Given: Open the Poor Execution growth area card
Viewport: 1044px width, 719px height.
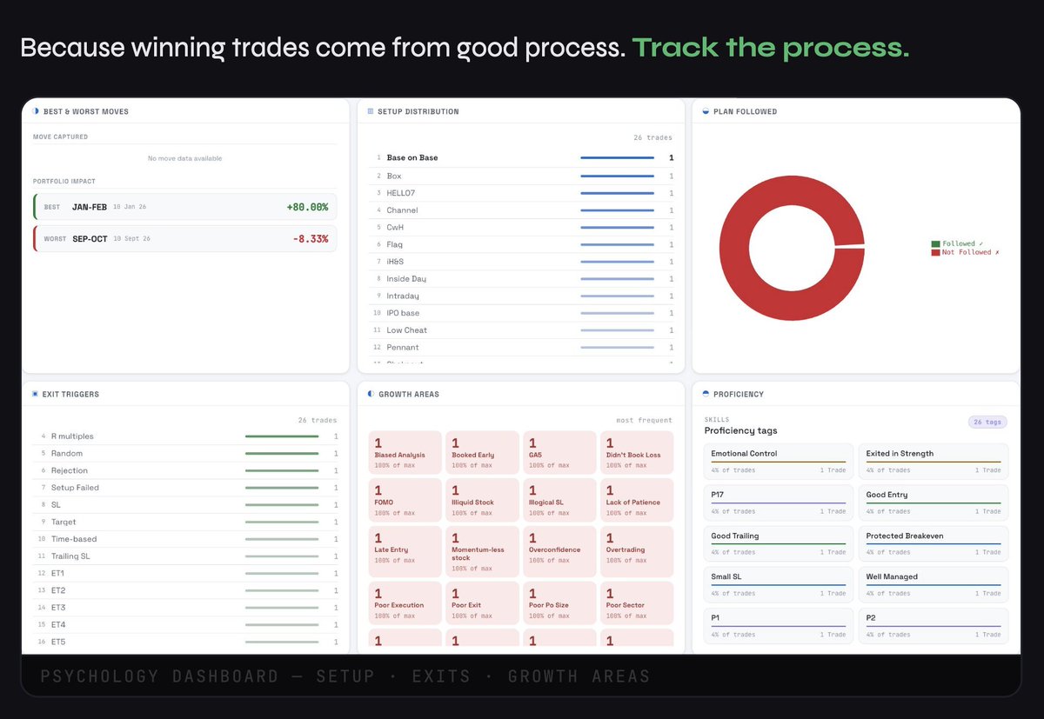Looking at the screenshot, I should 405,602.
